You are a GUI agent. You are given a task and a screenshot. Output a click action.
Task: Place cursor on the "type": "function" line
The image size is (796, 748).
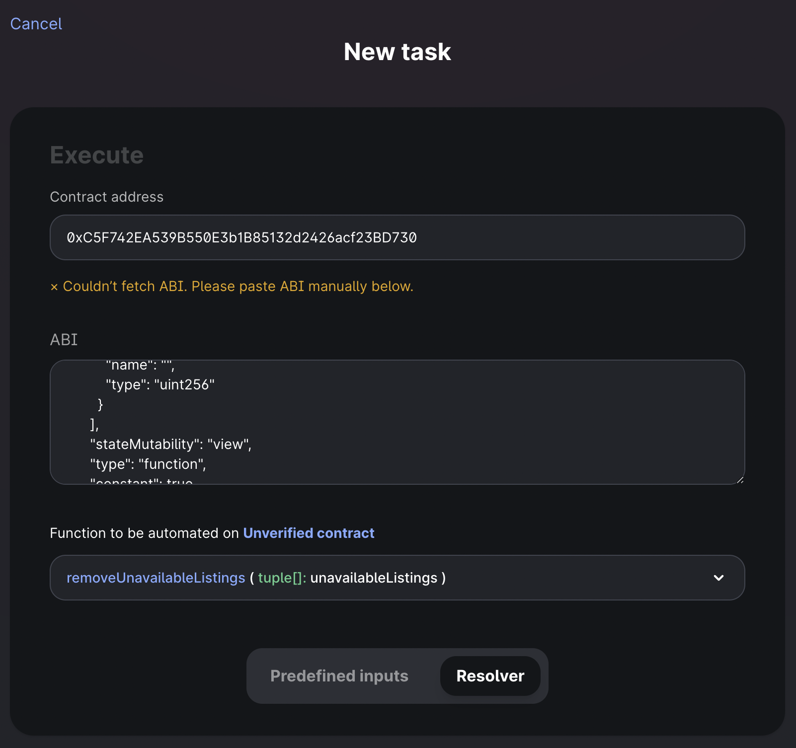(x=148, y=464)
